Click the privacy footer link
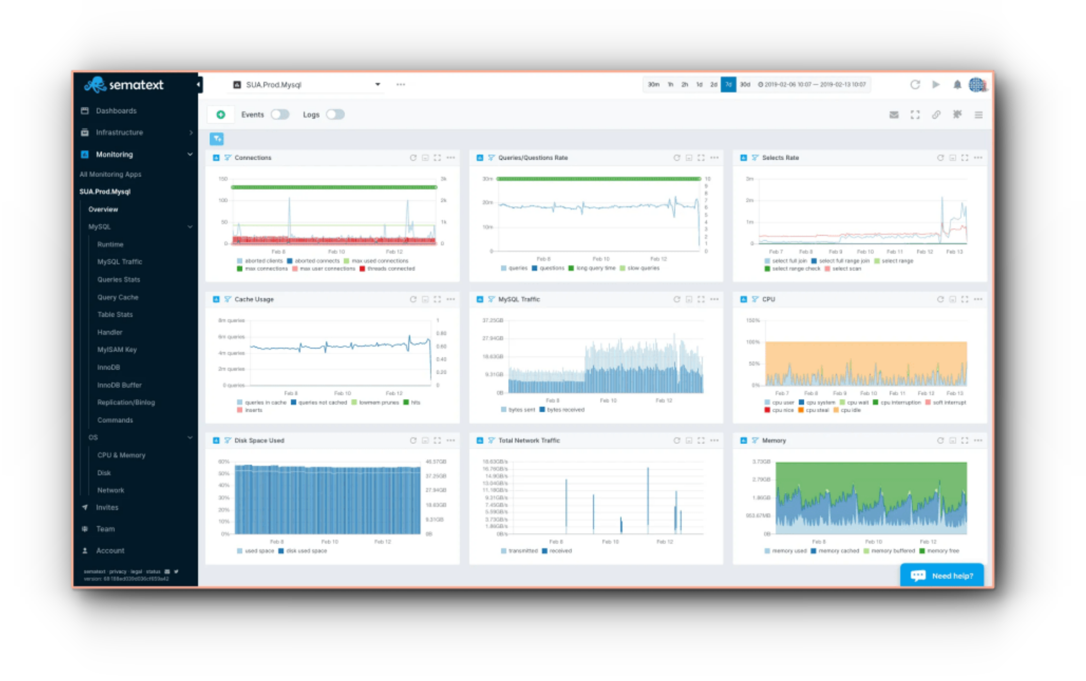1086x681 pixels. 118,572
